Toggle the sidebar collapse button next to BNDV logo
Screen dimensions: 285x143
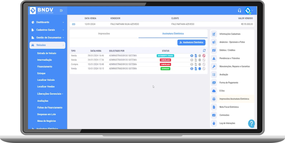point(61,11)
